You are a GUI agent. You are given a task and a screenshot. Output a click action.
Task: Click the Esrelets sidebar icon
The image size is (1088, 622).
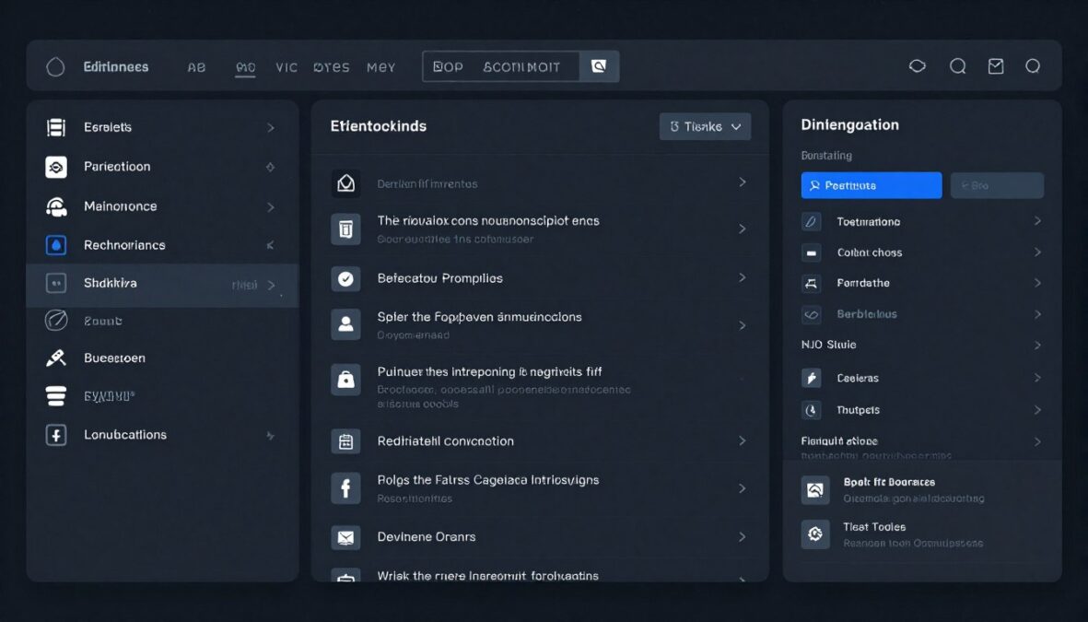click(x=56, y=127)
